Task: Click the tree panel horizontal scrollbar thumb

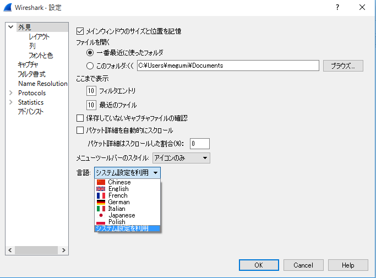Action: click(36, 250)
